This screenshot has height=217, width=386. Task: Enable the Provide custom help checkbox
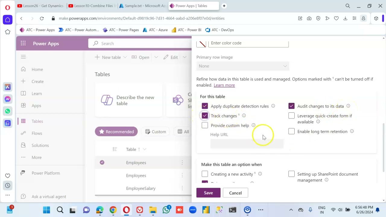click(205, 125)
